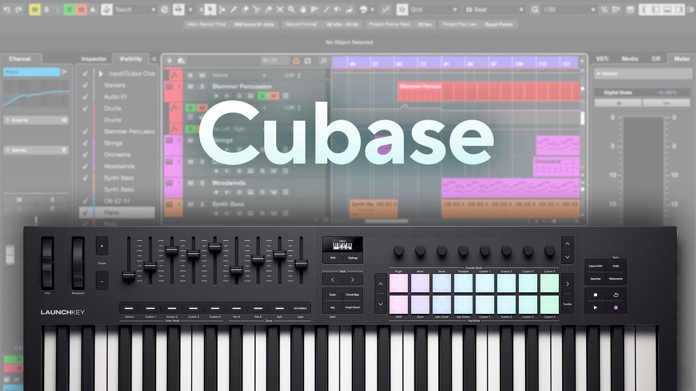Uncheck Strings in the Visibility list
The width and height of the screenshot is (696, 391).
tap(85, 143)
